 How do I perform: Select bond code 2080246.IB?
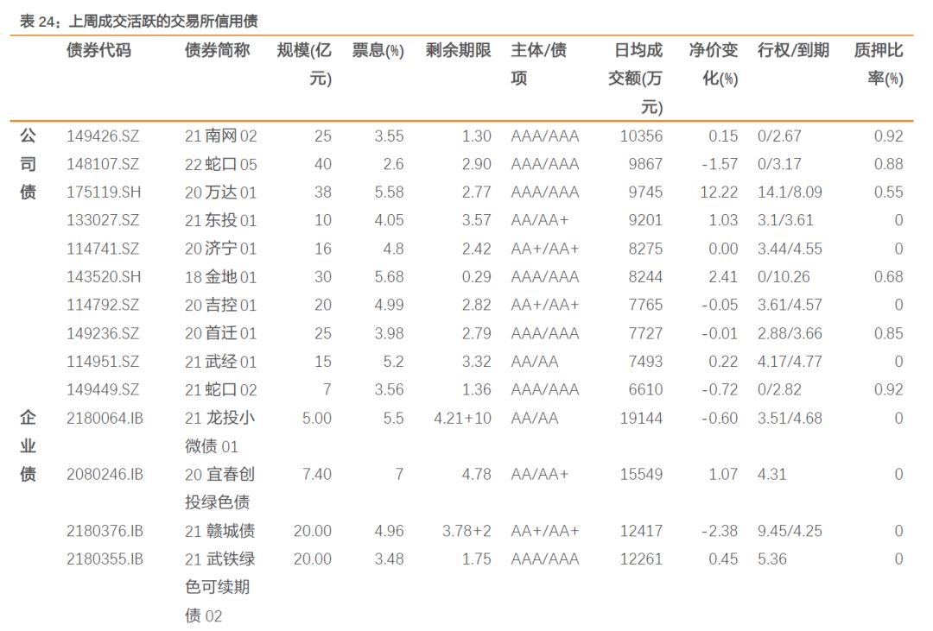click(x=105, y=474)
